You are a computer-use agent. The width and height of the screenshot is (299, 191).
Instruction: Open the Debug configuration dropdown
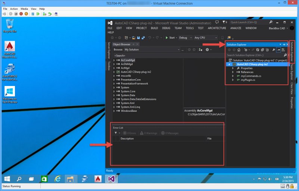(185, 38)
